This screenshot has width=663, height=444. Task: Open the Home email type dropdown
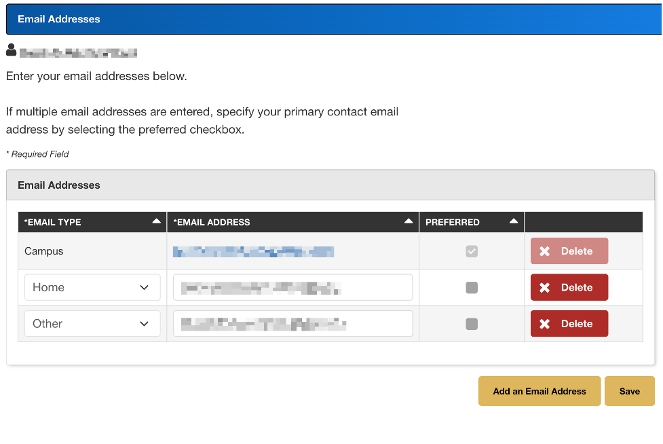pyautogui.click(x=92, y=287)
